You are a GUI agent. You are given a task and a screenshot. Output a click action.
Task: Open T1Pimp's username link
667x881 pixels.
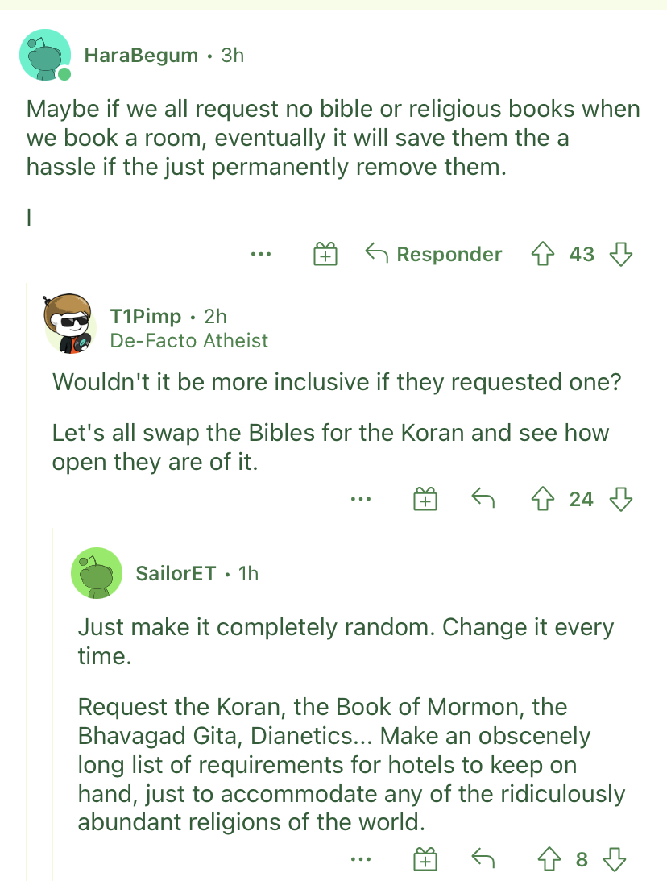146,316
